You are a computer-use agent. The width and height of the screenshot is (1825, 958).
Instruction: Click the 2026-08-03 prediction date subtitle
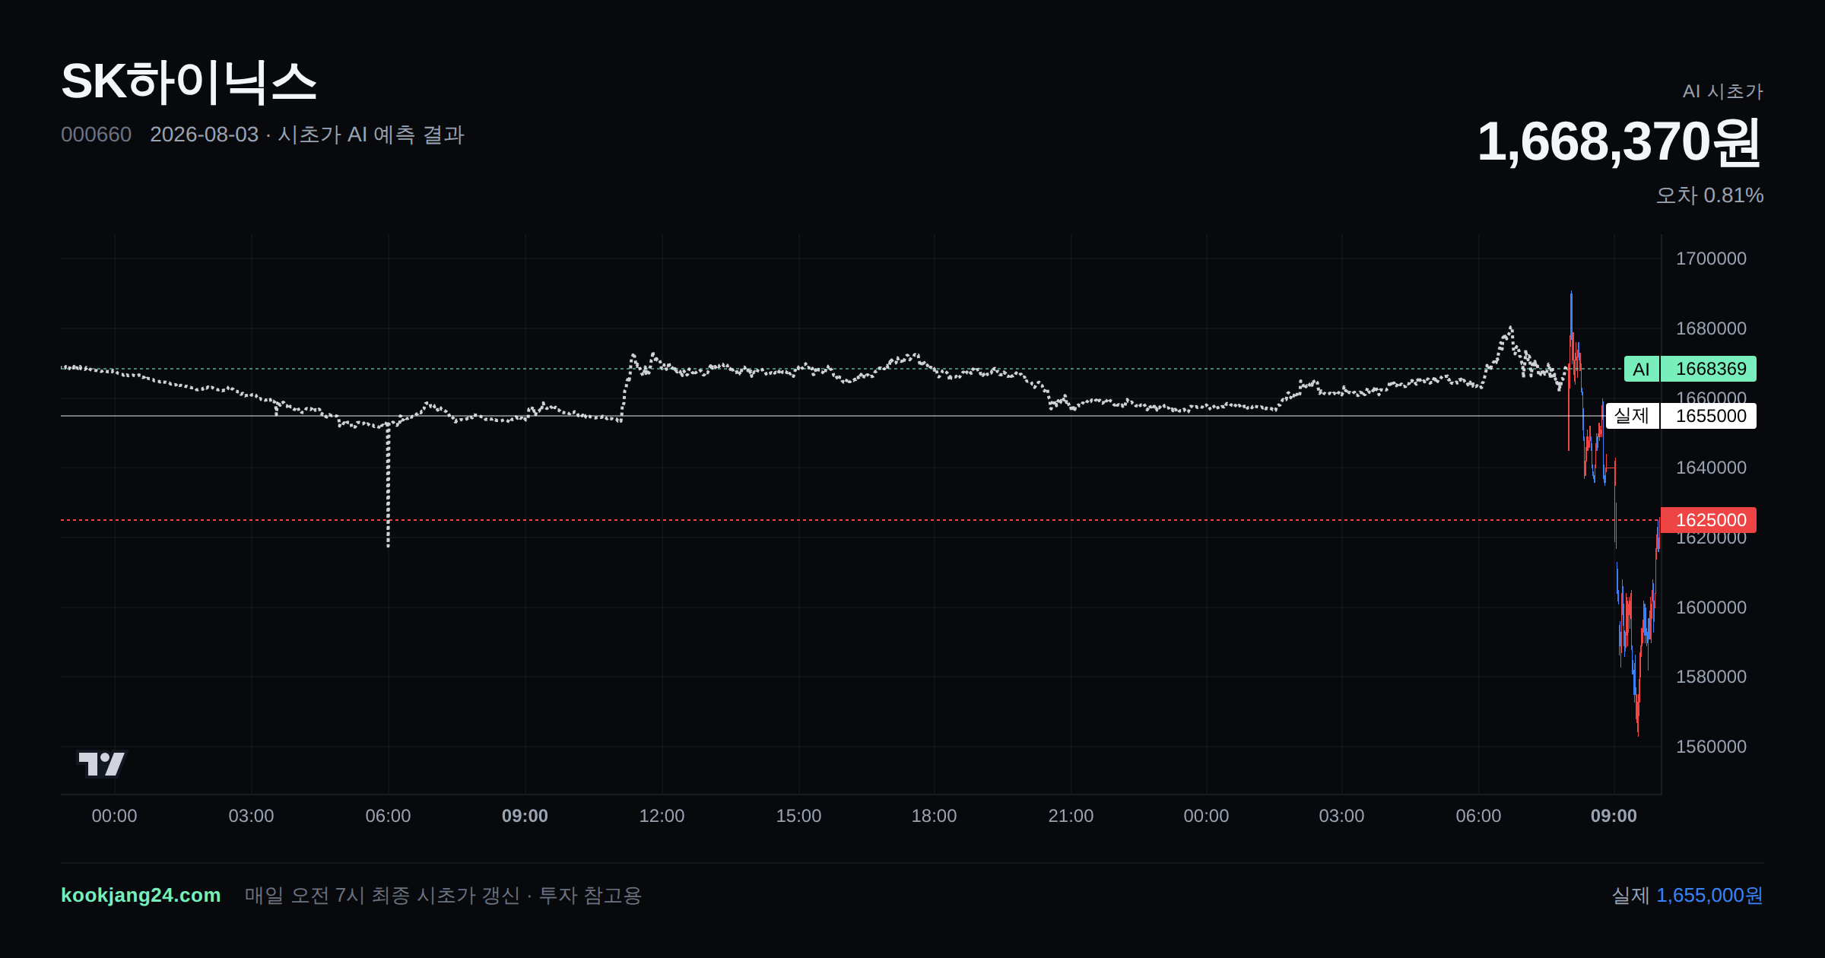(307, 135)
